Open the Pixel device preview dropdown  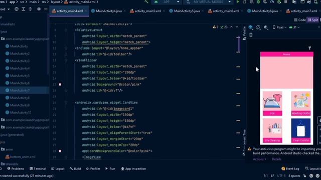(279, 27)
